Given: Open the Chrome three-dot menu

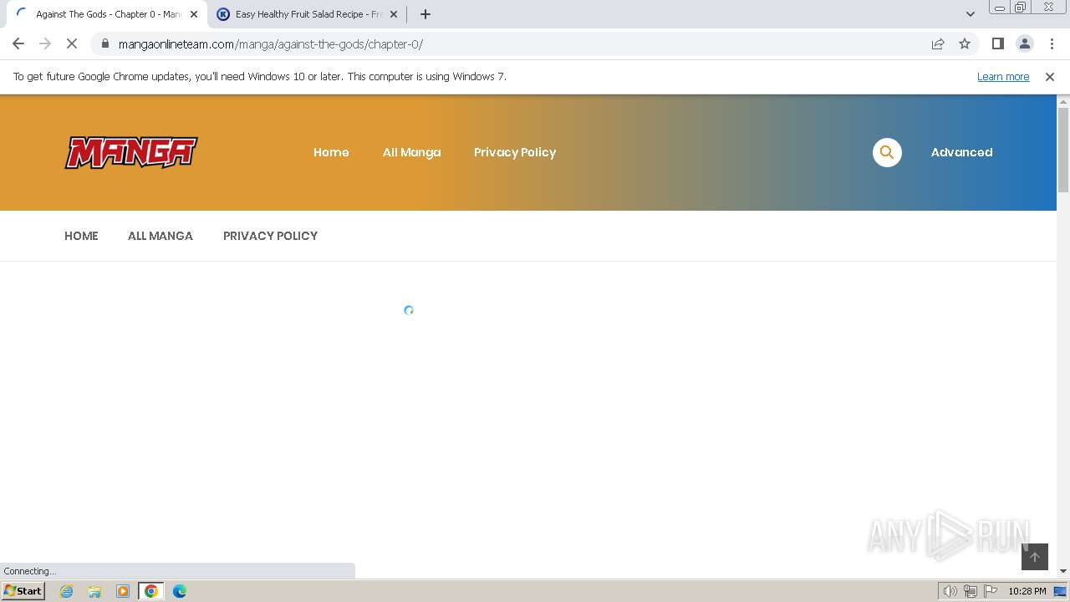Looking at the screenshot, I should pos(1052,43).
